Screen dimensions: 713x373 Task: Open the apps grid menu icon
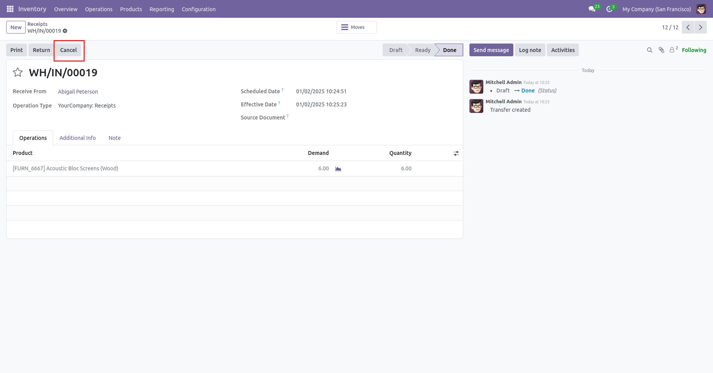click(x=10, y=9)
